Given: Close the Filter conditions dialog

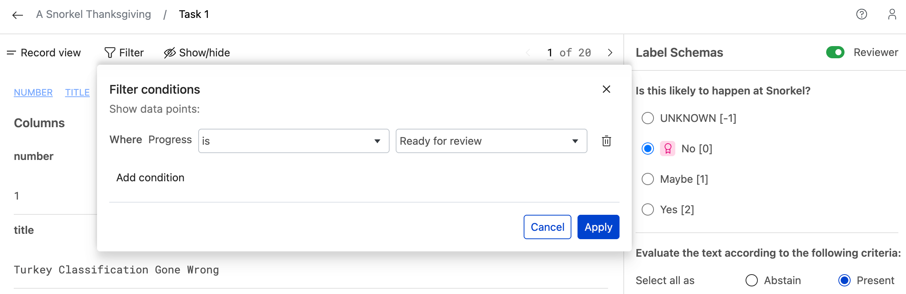Looking at the screenshot, I should tap(607, 89).
